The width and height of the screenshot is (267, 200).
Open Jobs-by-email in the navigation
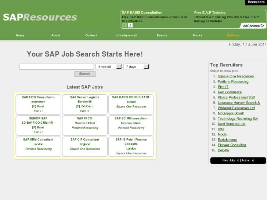(126, 35)
